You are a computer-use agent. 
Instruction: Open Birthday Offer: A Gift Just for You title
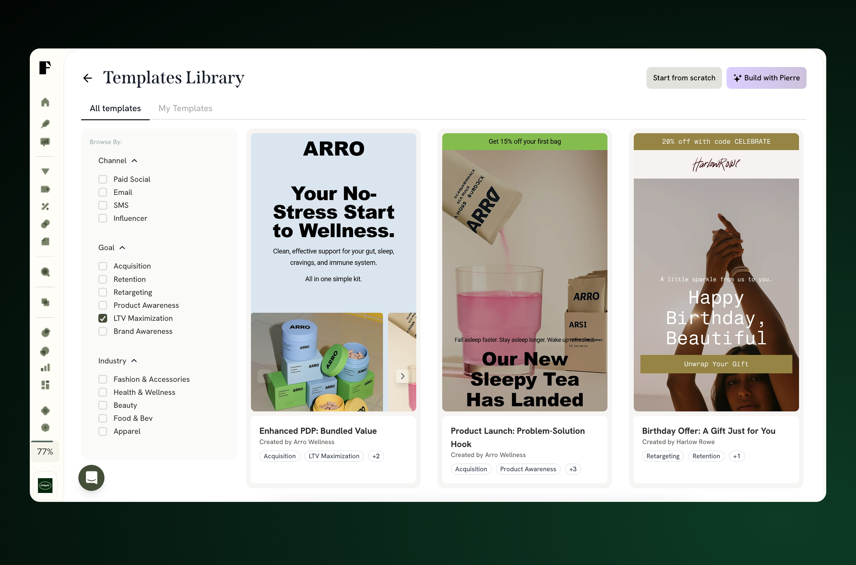pyautogui.click(x=709, y=431)
